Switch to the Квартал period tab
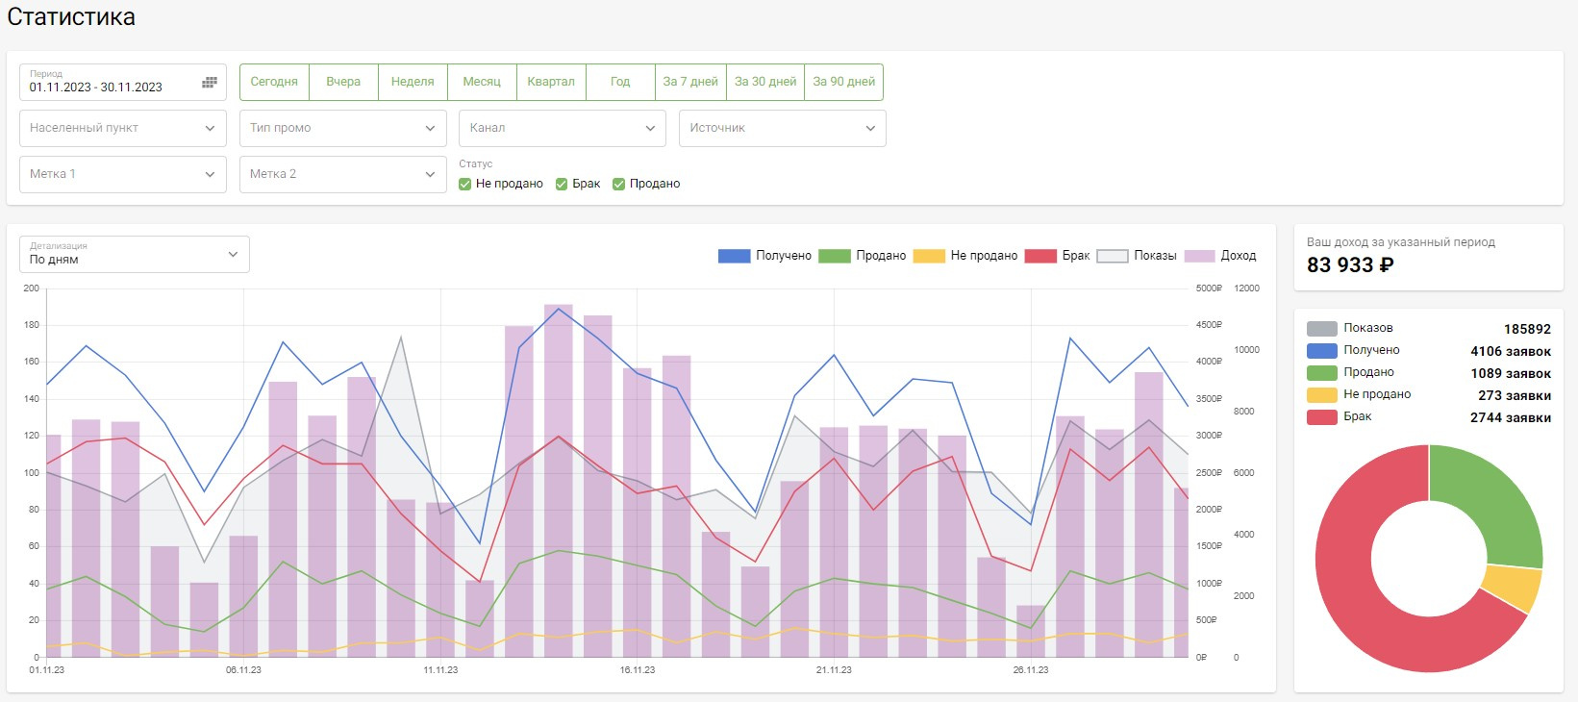This screenshot has width=1578, height=702. click(551, 82)
